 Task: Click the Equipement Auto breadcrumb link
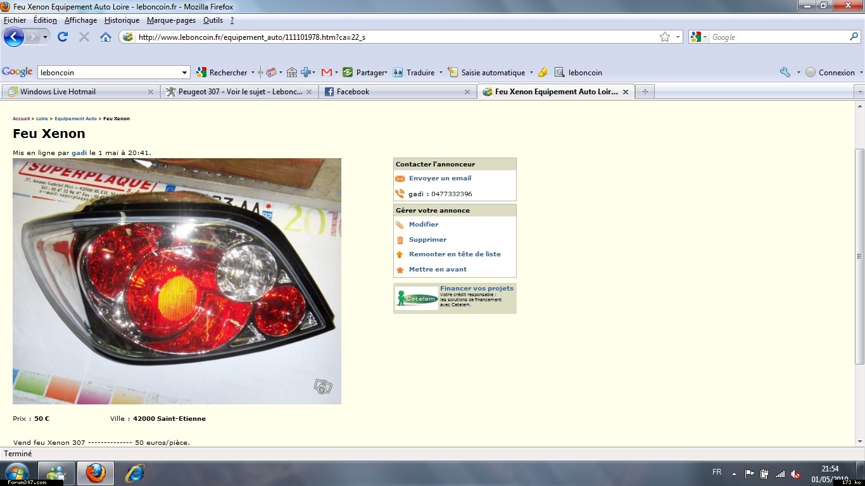pyautogui.click(x=75, y=118)
